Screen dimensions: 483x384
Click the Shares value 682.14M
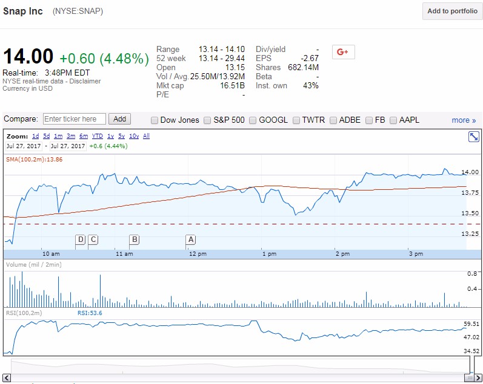303,67
